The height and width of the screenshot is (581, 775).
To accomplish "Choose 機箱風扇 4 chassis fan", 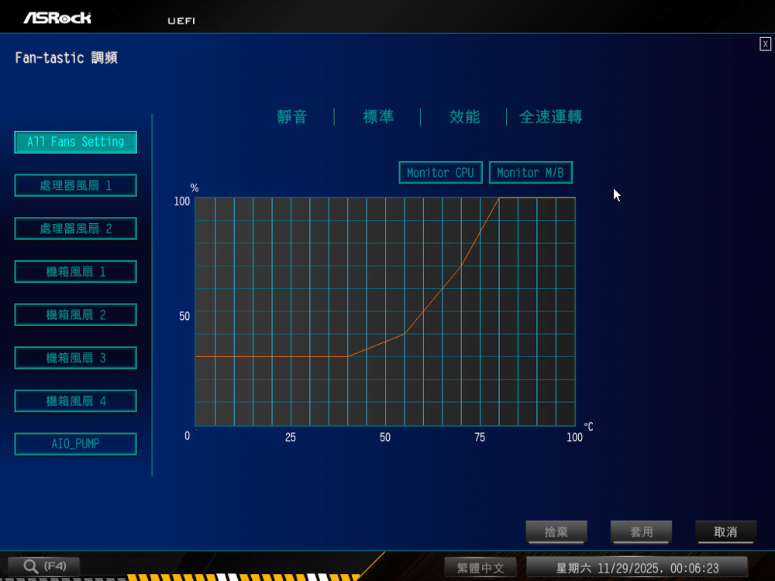I will 76,401.
